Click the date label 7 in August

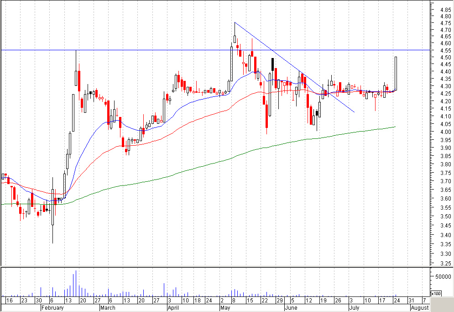click(x=424, y=301)
